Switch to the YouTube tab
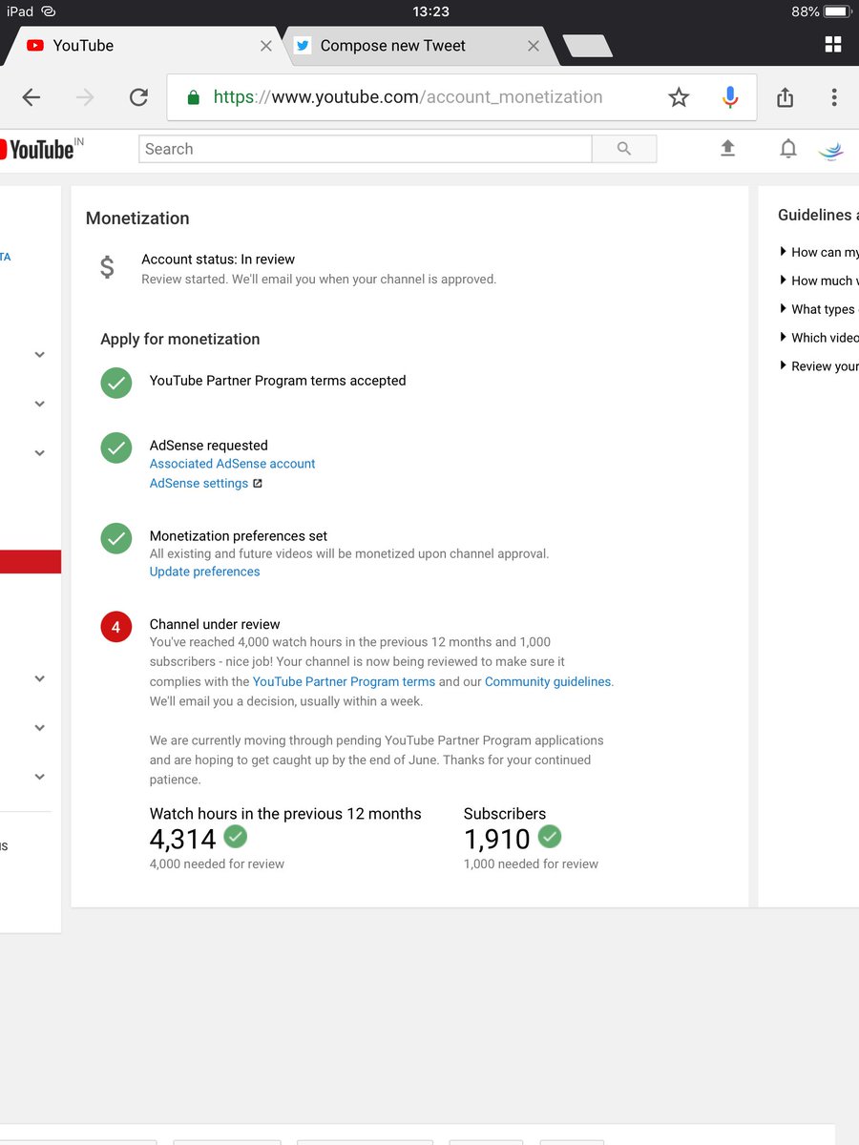The width and height of the screenshot is (859, 1145). [143, 46]
